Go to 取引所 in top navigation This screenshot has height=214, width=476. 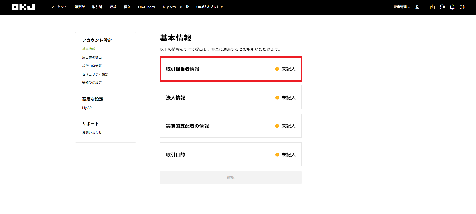(x=97, y=7)
